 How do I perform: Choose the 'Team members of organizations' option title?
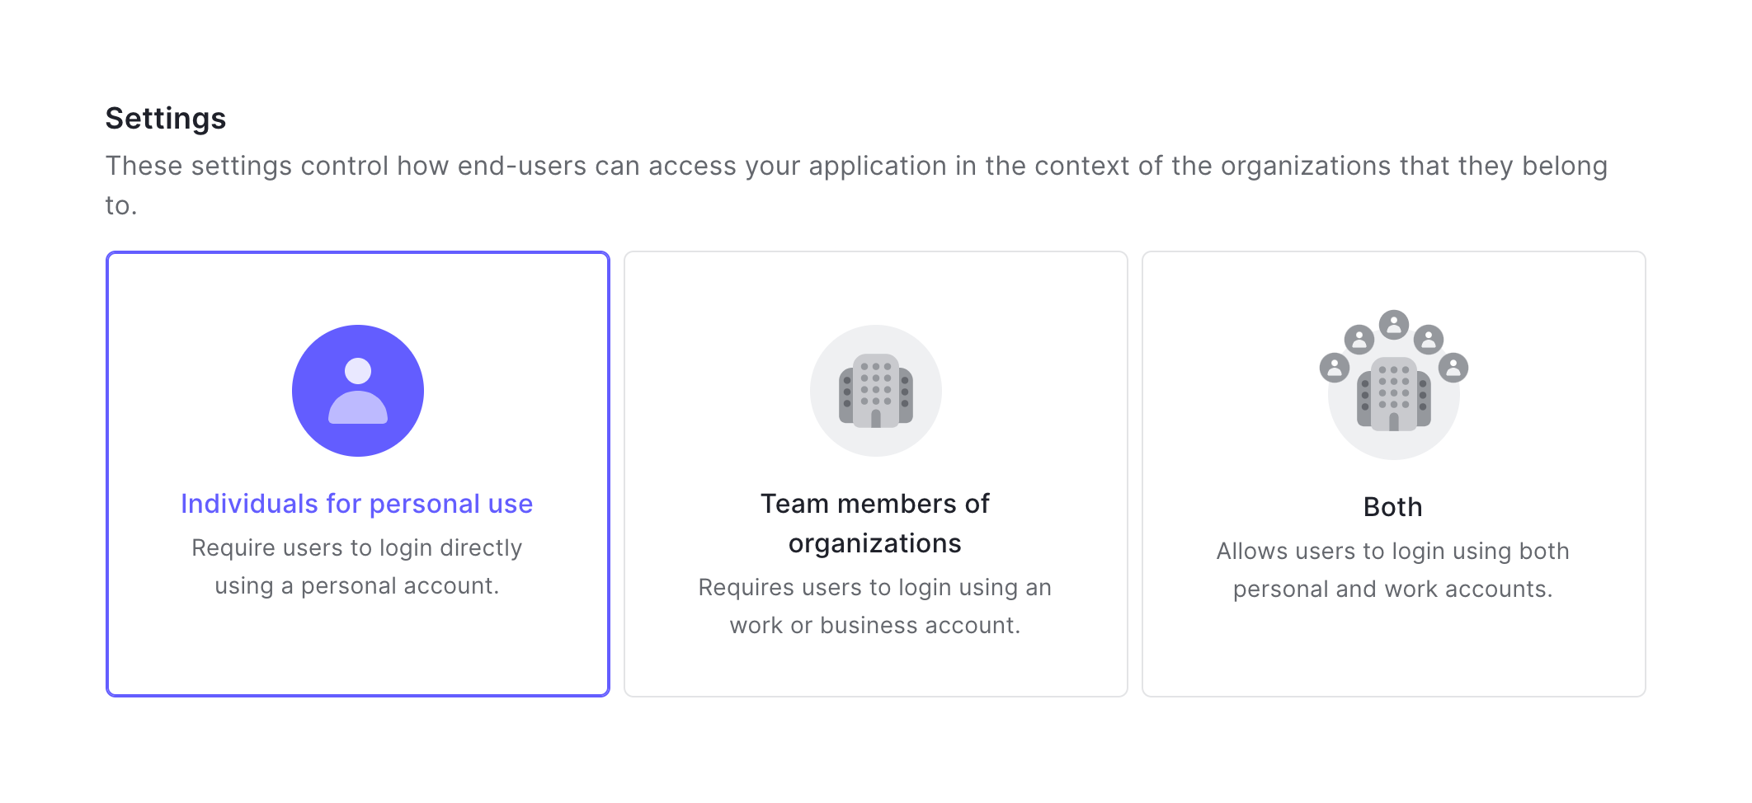(874, 504)
